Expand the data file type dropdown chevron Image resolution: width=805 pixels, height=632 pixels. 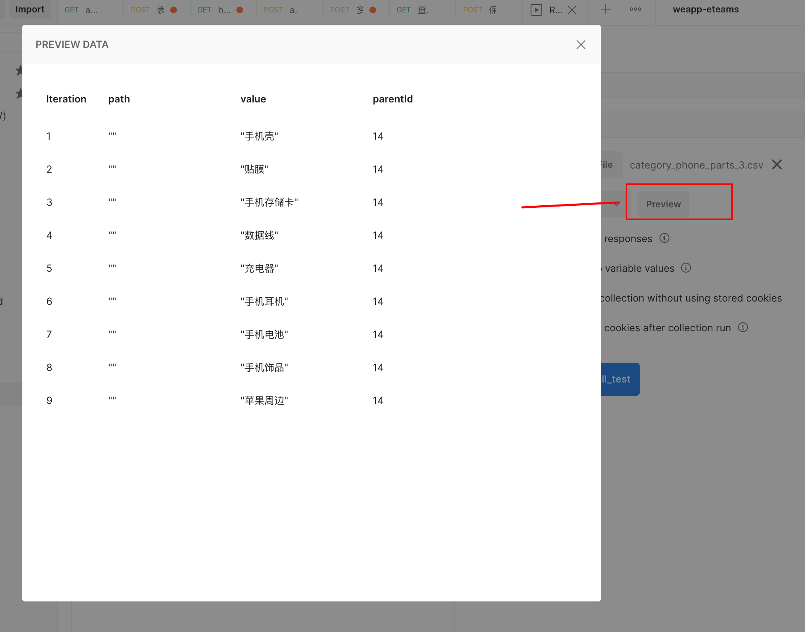point(616,204)
